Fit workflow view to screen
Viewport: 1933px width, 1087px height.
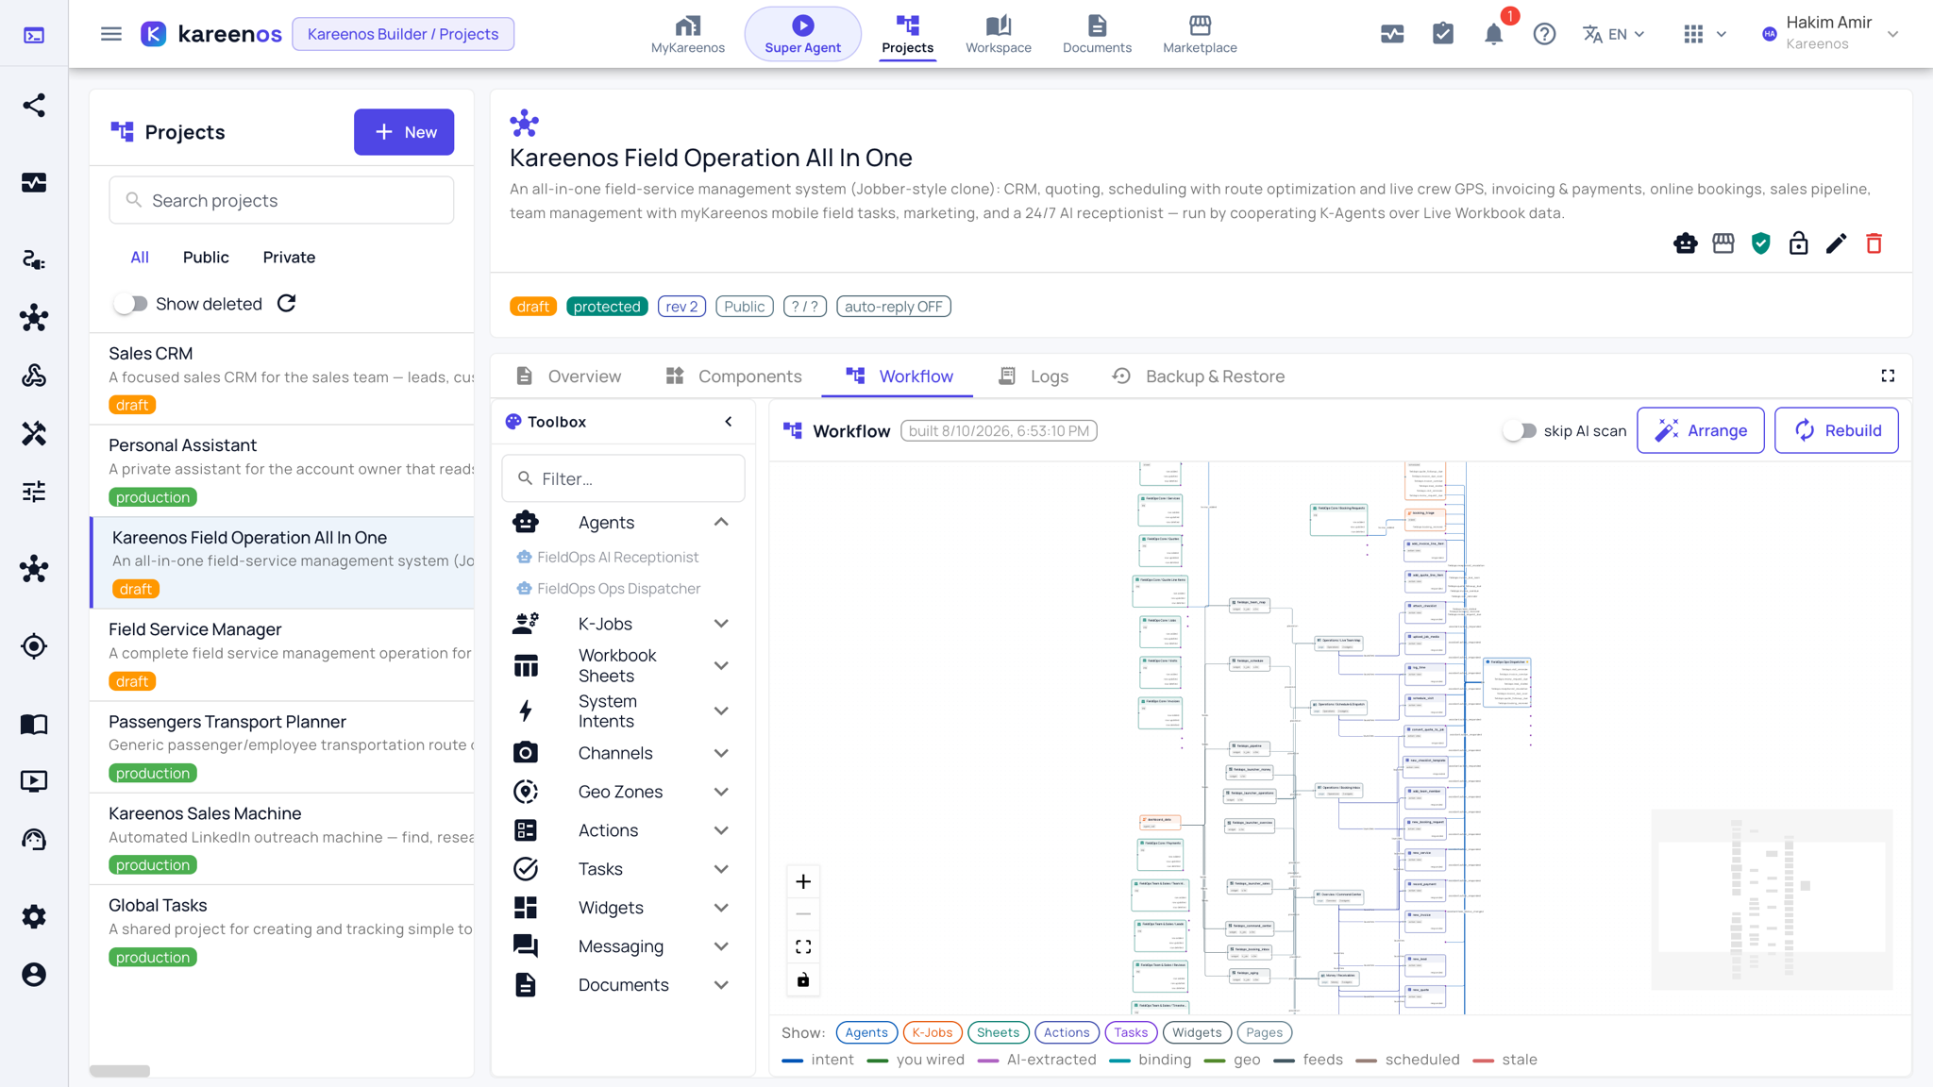[803, 946]
